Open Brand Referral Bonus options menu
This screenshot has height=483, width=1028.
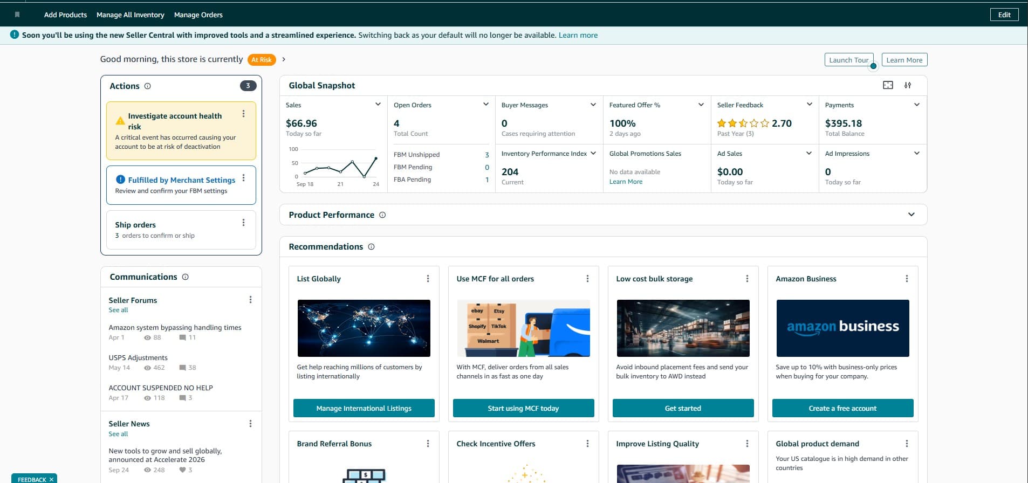tap(428, 444)
